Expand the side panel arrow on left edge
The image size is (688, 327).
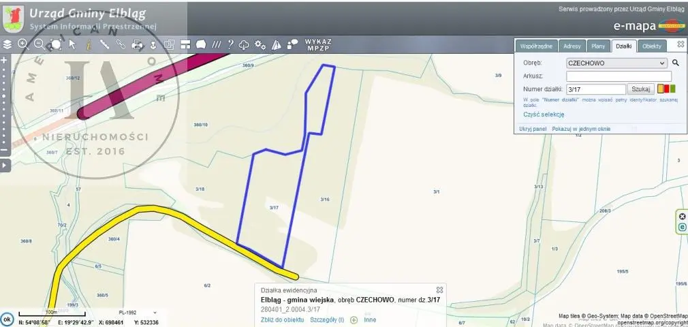[x=4, y=165]
